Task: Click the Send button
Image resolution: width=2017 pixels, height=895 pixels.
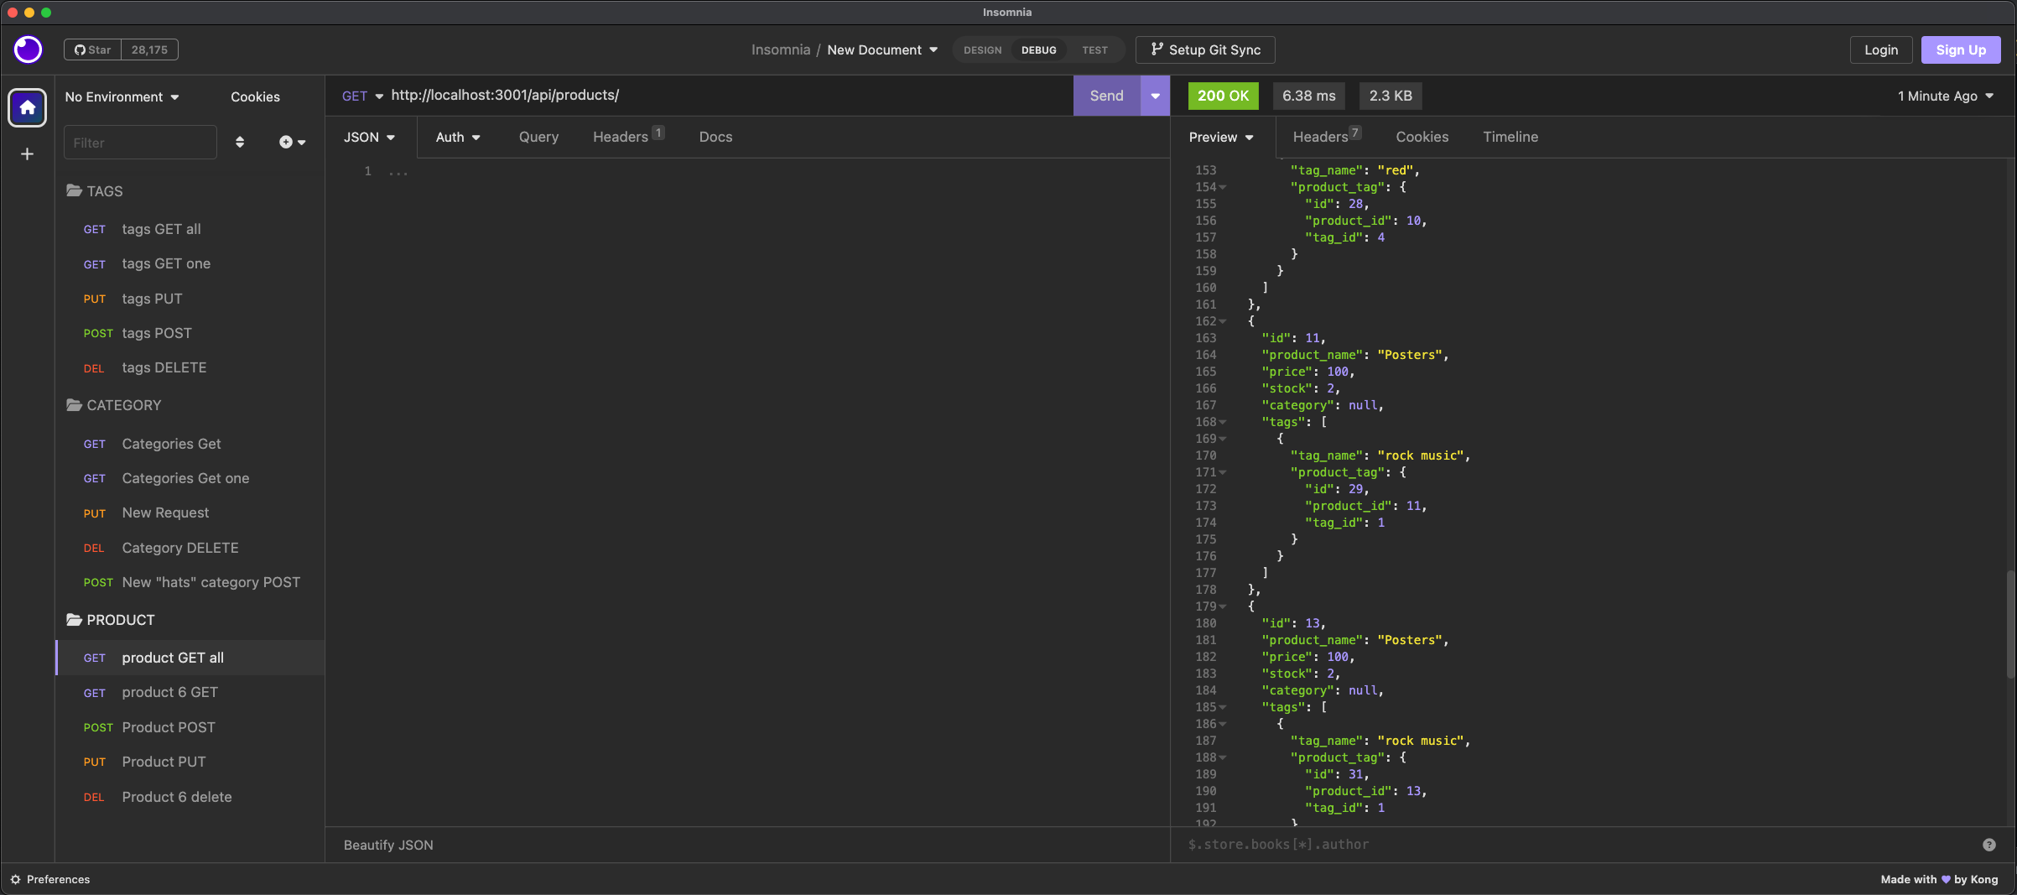Action: pyautogui.click(x=1106, y=96)
